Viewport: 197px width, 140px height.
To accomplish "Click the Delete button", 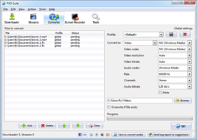I will click(47, 126).
